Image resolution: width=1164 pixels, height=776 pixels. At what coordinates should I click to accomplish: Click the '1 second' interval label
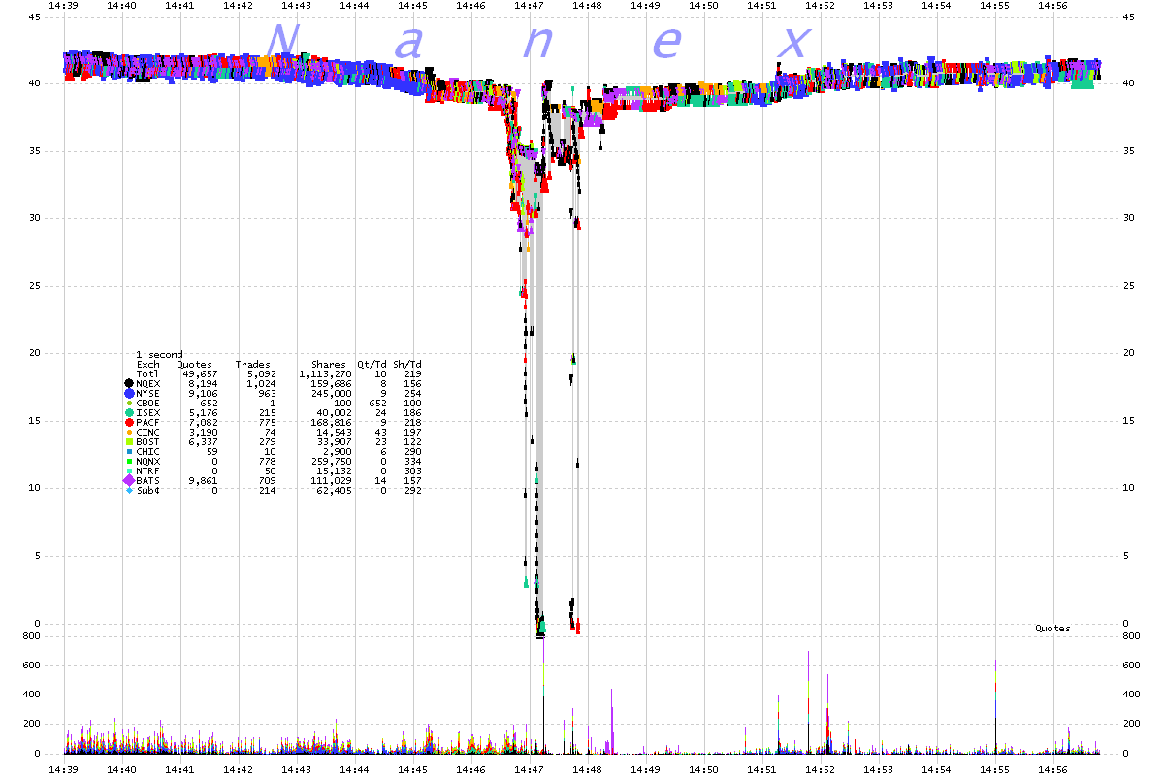pyautogui.click(x=159, y=355)
